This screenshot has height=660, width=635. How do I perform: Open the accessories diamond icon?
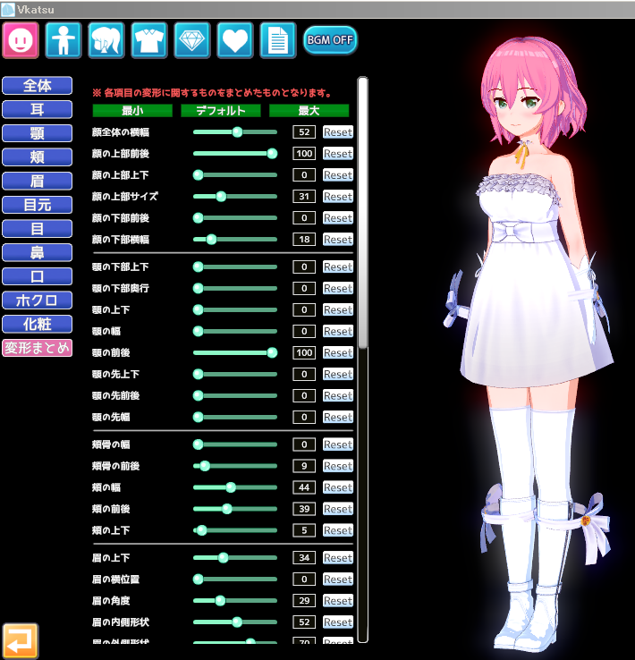click(191, 40)
